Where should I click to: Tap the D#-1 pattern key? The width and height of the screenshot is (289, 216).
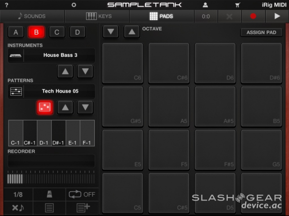59,133
